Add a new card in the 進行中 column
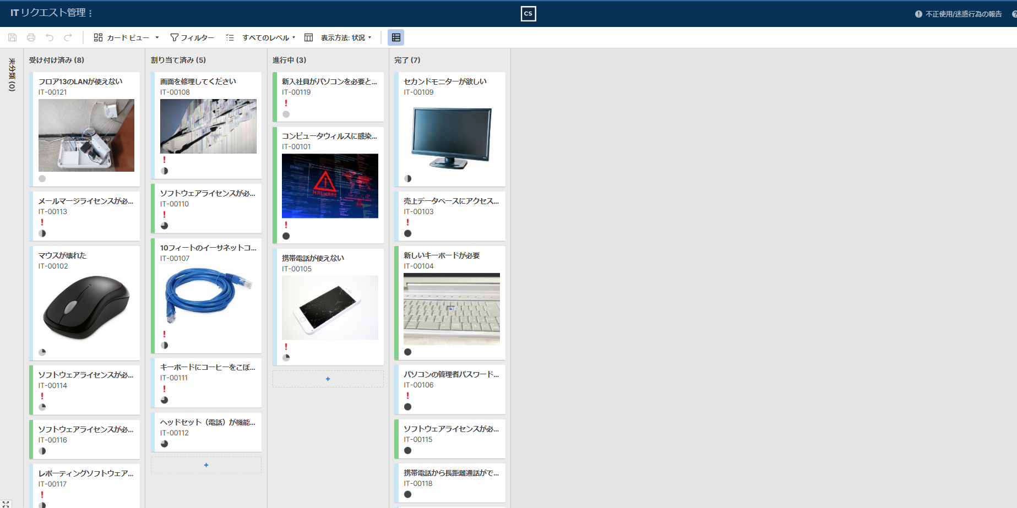Image resolution: width=1017 pixels, height=508 pixels. pyautogui.click(x=328, y=379)
